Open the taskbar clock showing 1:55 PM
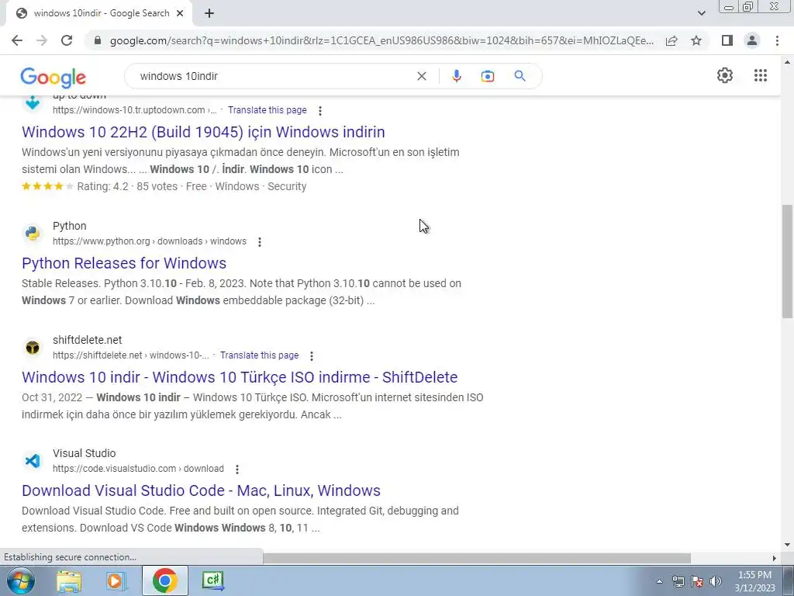 coord(754,581)
